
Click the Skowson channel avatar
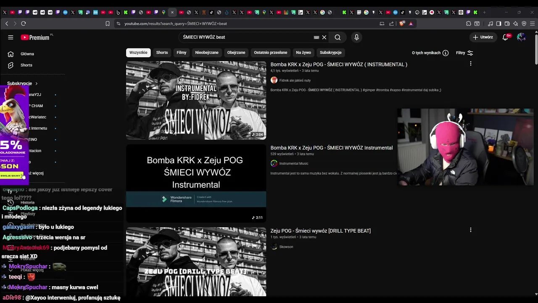click(x=274, y=247)
